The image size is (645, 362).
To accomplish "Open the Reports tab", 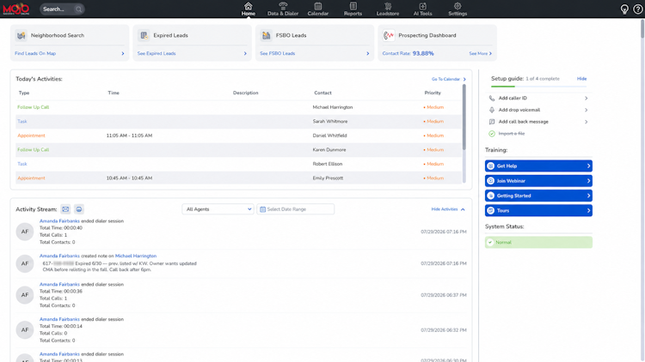I will (x=353, y=9).
